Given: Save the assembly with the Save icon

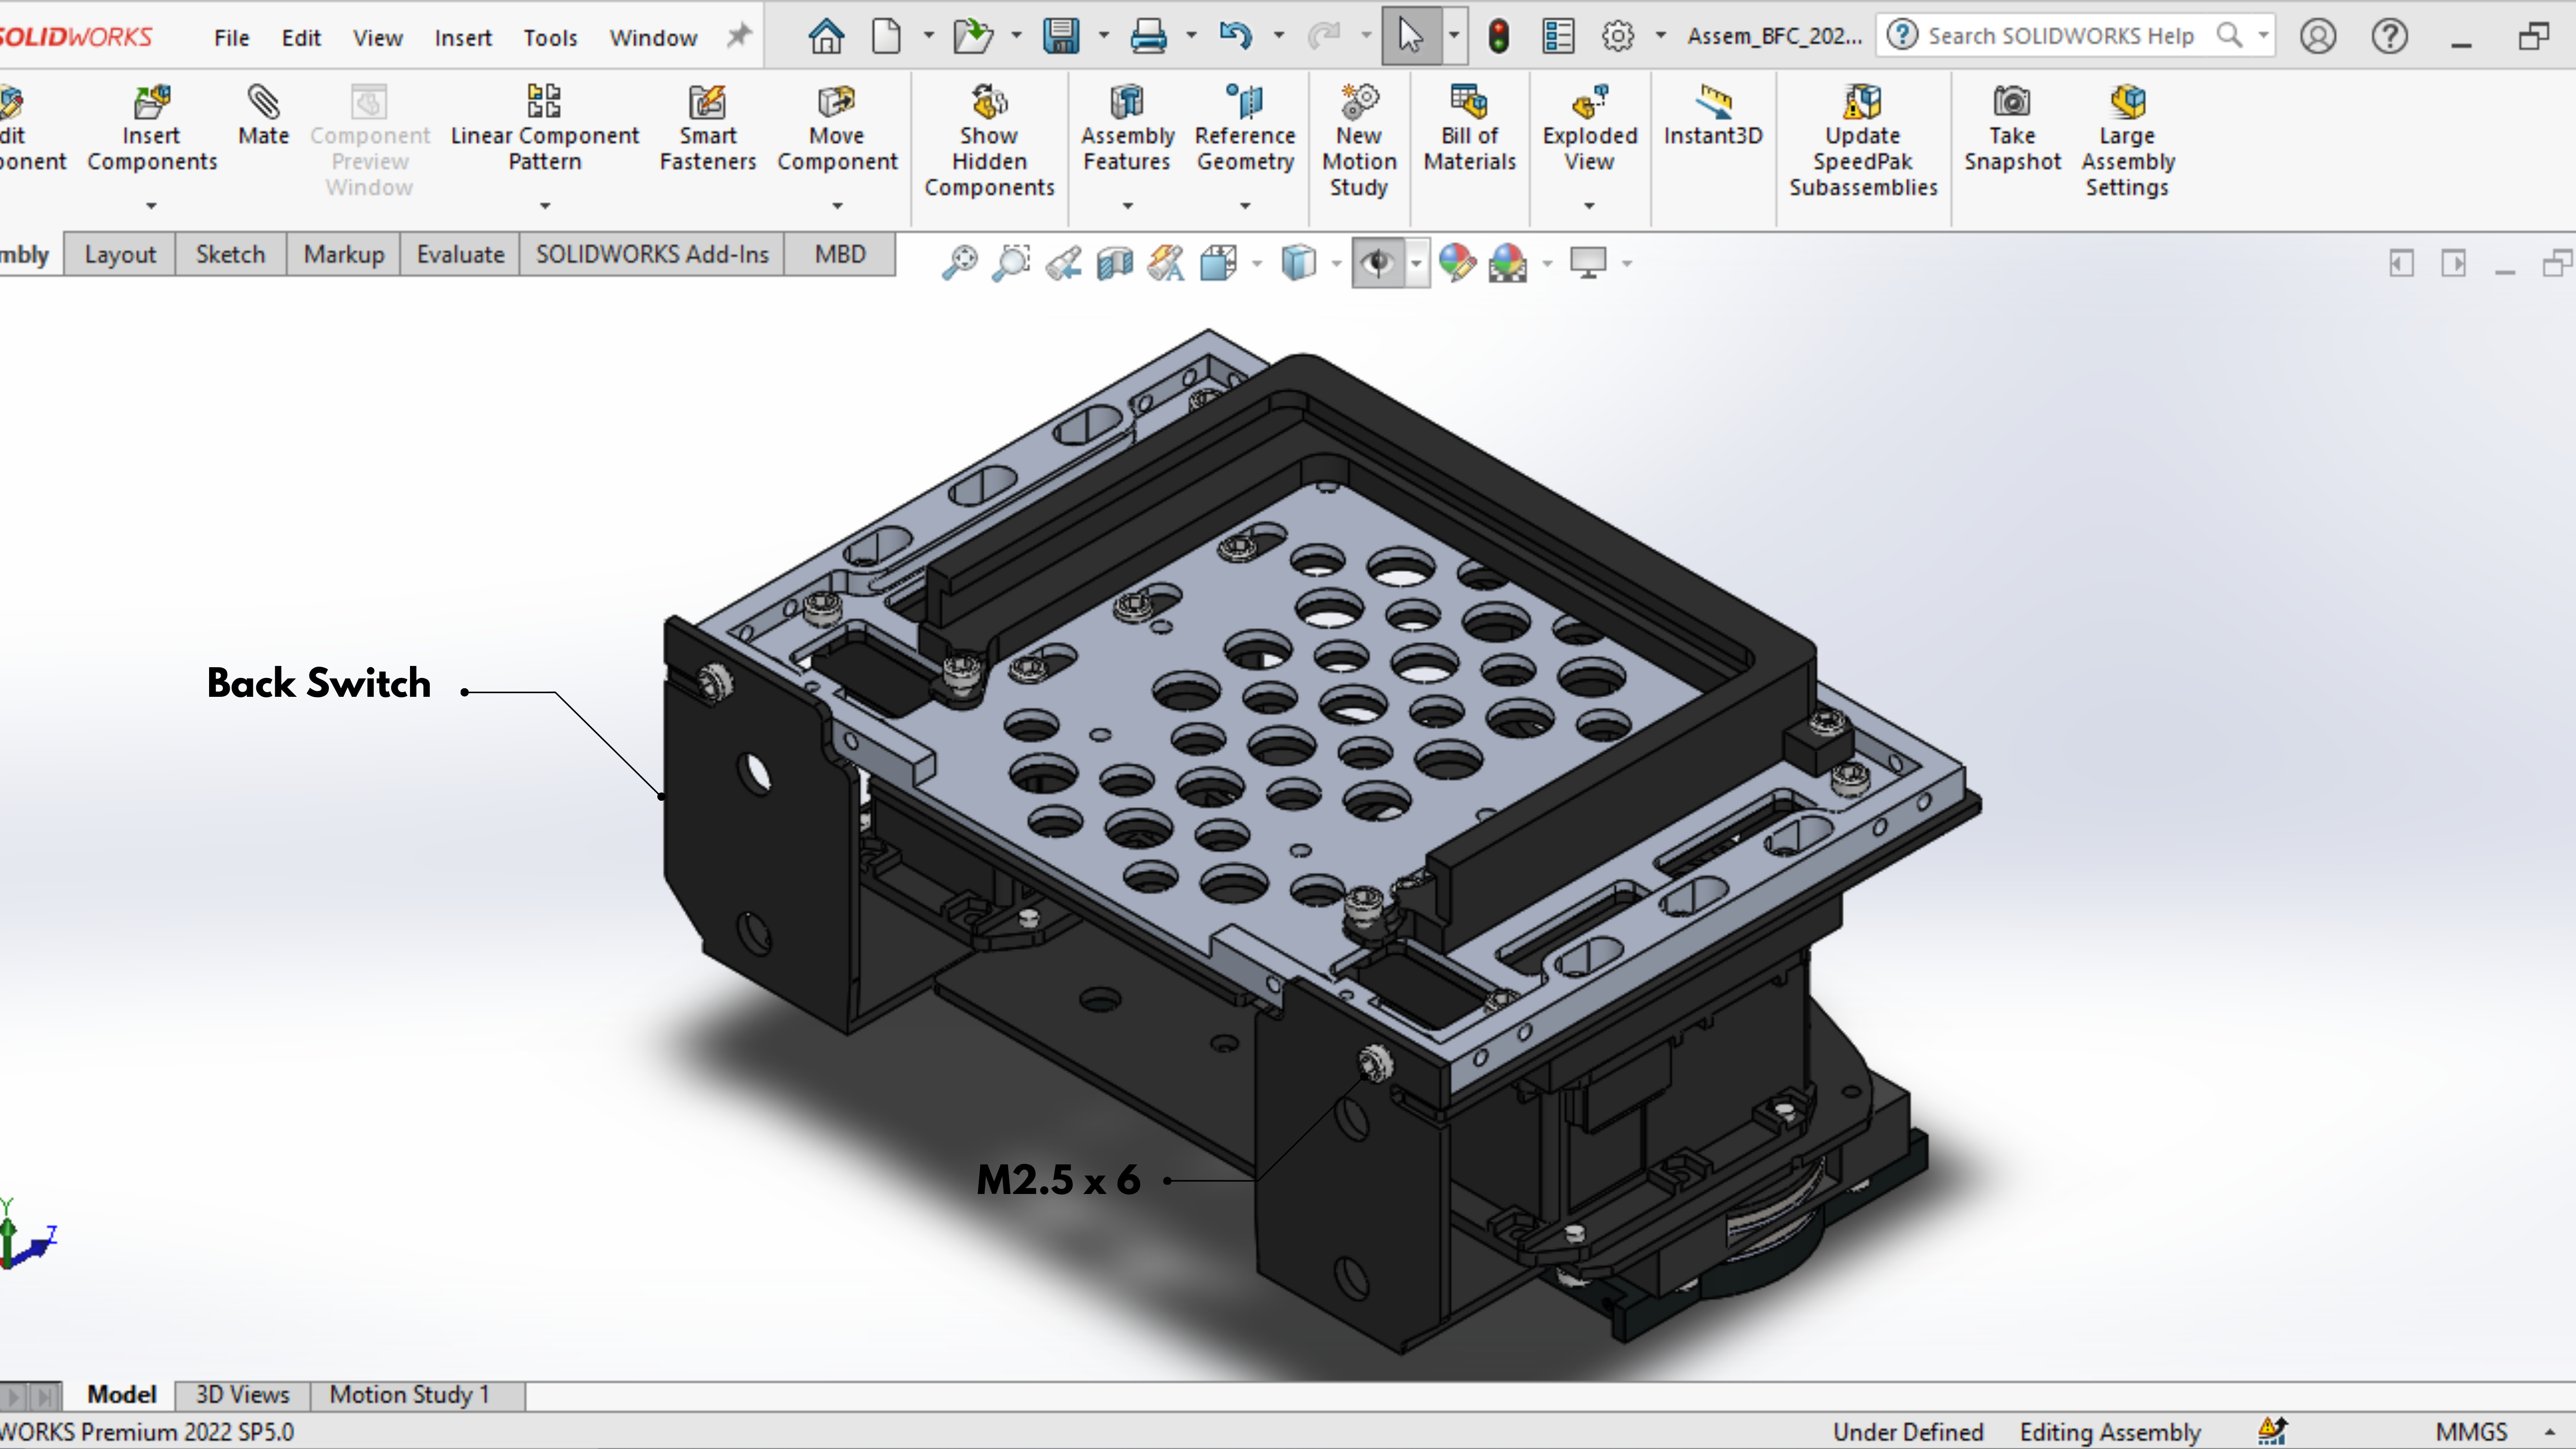Looking at the screenshot, I should (x=1061, y=36).
